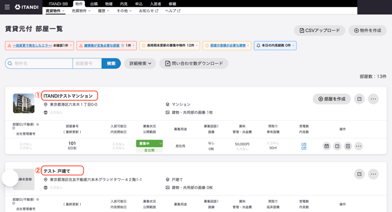The height and width of the screenshot is (212, 392).
Task: Click 建物・共用部の画像 0枚 text
Action: point(192,187)
